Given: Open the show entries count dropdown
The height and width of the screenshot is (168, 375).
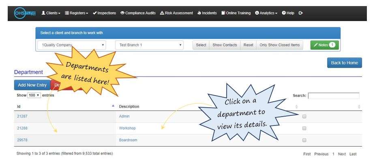Looking at the screenshot, I should 34,96.
